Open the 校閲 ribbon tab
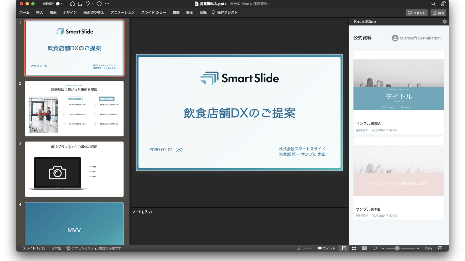Viewport: 465px width, 261px height. (176, 13)
